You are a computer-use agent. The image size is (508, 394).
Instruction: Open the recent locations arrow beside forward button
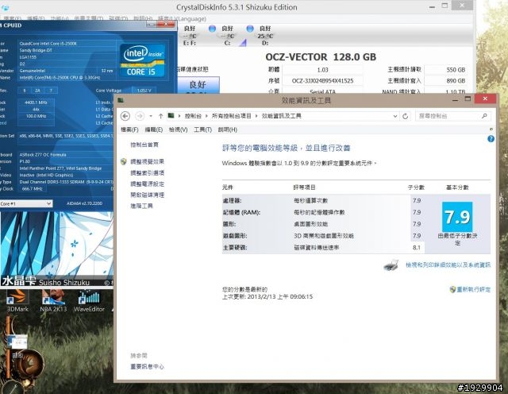tap(151, 116)
